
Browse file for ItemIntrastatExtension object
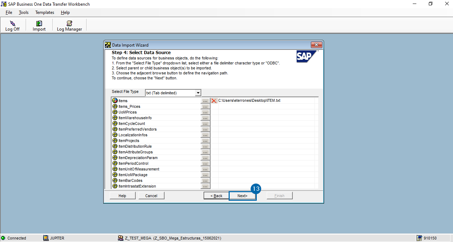(205, 186)
